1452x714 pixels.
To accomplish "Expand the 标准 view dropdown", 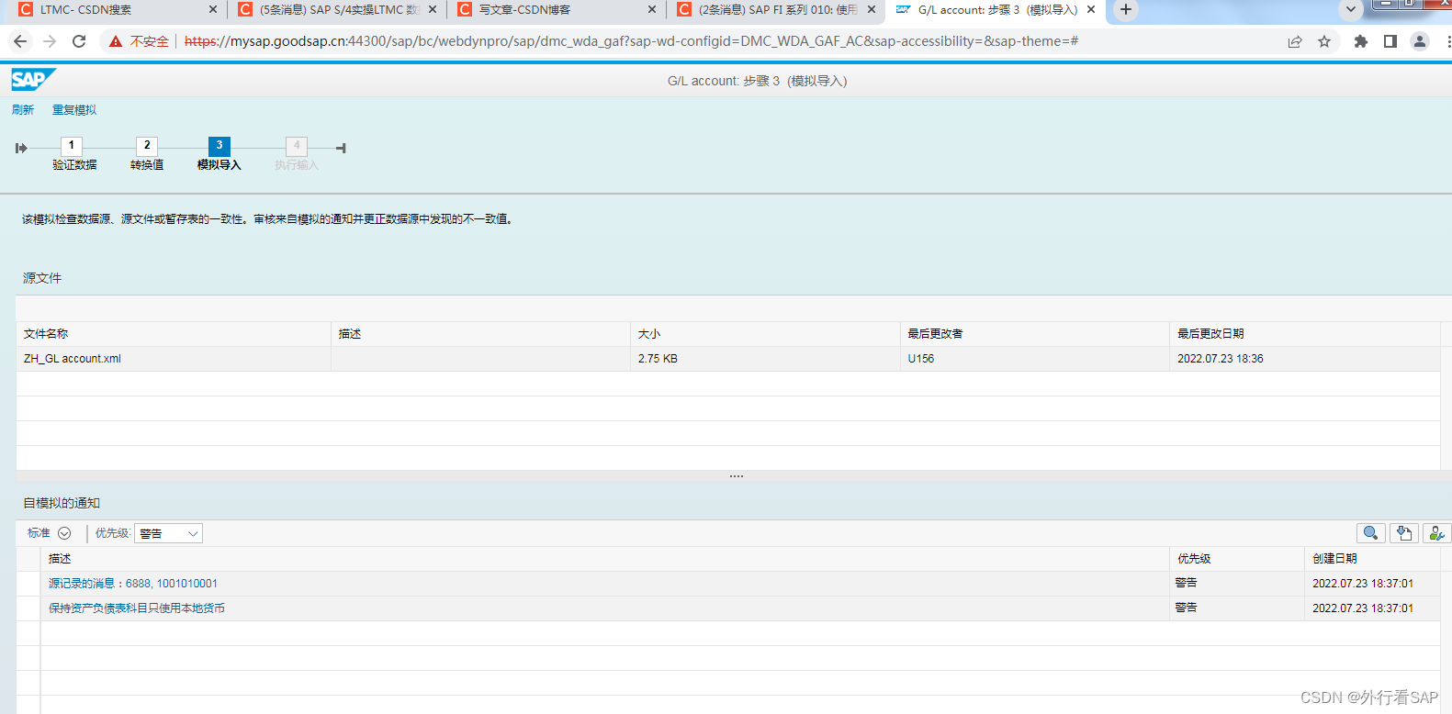I will [64, 533].
